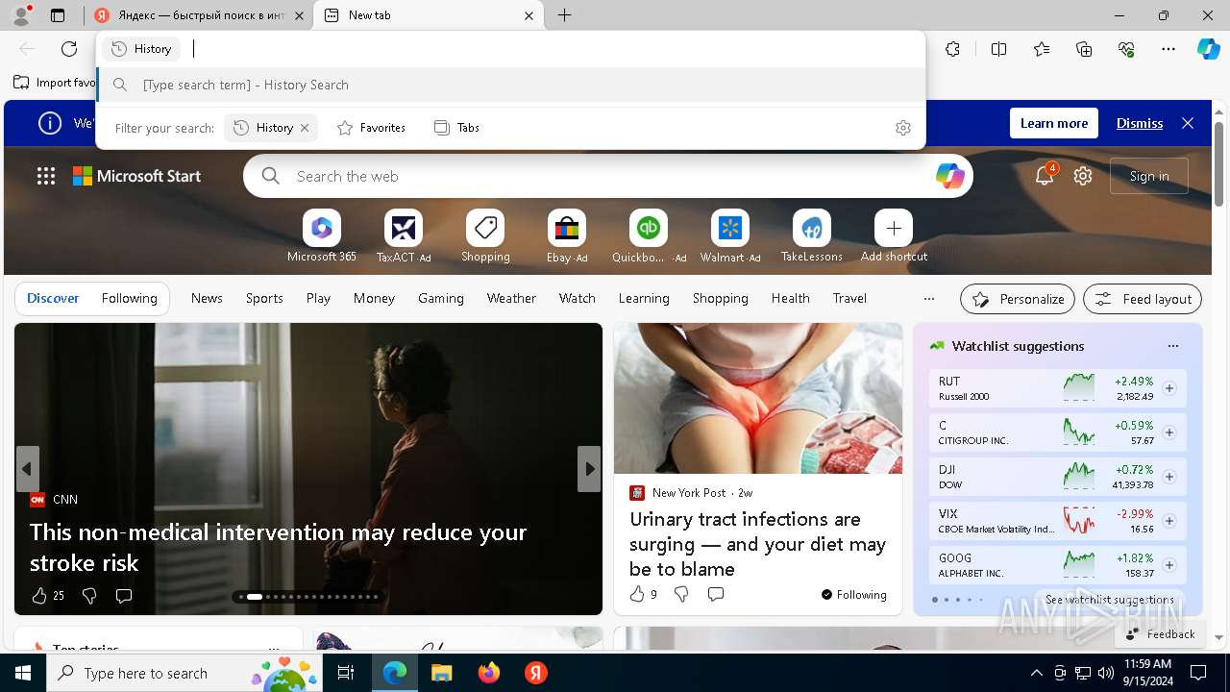Open Yandex browser in taskbar
The width and height of the screenshot is (1230, 692).
536,673
